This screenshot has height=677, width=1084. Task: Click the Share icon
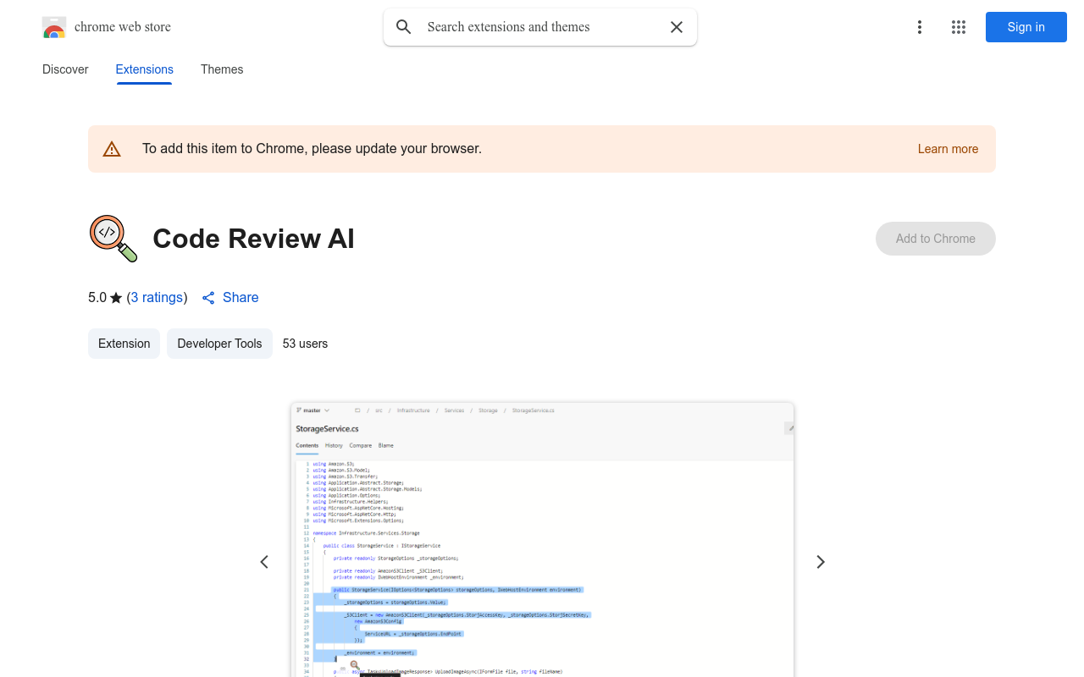[208, 298]
